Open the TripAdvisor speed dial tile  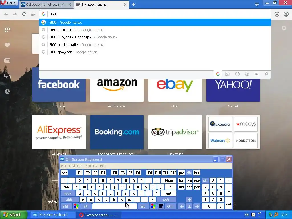pos(175,132)
